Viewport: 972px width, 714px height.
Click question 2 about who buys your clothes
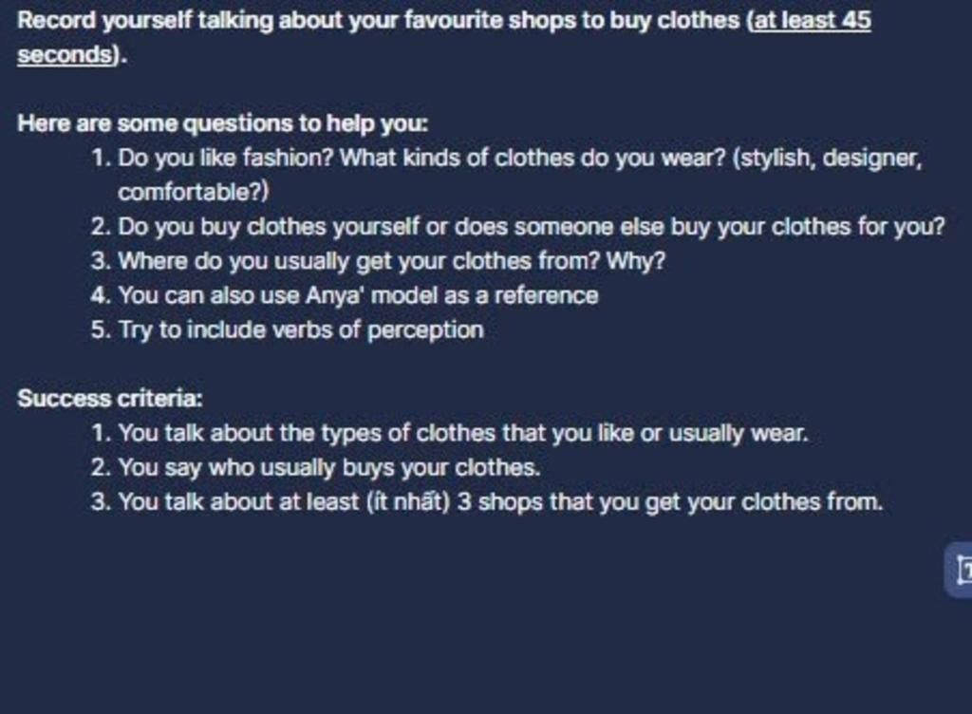tap(532, 227)
